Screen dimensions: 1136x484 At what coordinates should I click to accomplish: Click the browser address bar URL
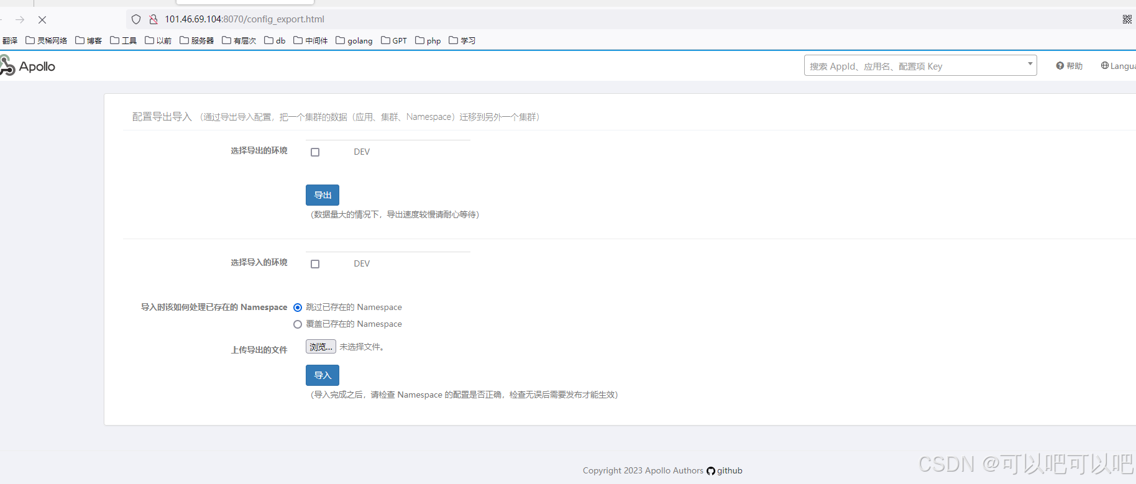(x=244, y=19)
